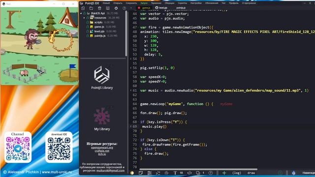Click the draw button in bottom bar
The height and width of the screenshot is (177, 315).
tap(251, 173)
